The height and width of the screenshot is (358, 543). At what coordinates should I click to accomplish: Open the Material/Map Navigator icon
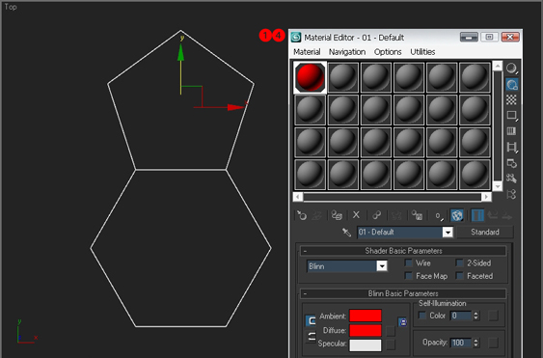point(511,194)
